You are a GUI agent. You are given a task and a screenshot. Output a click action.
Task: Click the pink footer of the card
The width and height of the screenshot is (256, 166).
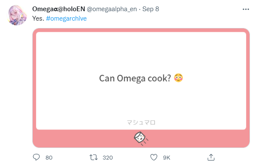tap(141, 139)
